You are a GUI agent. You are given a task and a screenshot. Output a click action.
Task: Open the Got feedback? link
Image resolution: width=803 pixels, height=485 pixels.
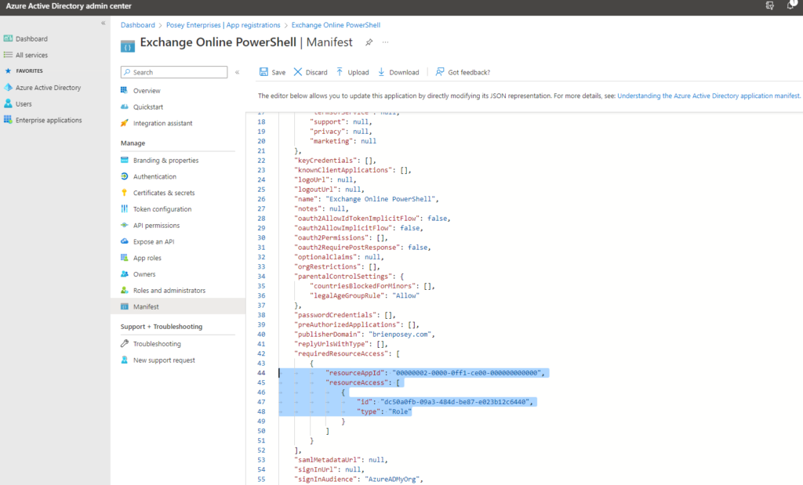pyautogui.click(x=463, y=72)
